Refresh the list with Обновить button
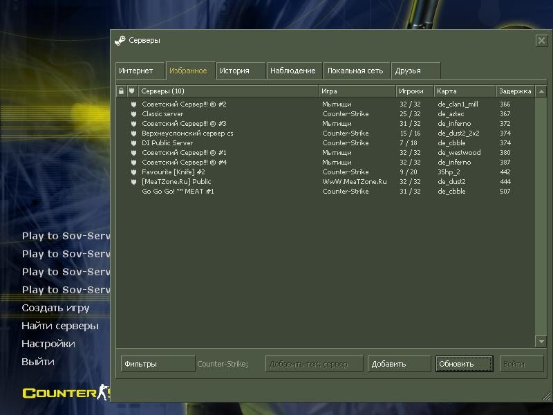The height and width of the screenshot is (415, 553). (x=464, y=364)
